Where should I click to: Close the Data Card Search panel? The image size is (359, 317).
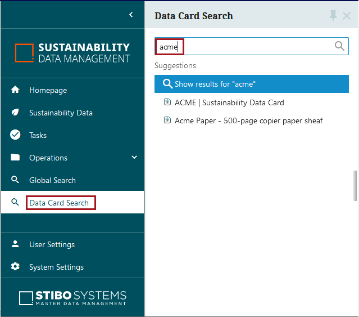347,16
